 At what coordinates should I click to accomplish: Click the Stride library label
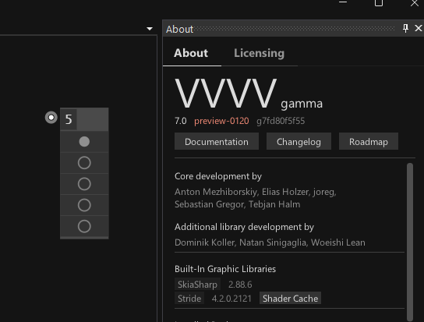click(x=189, y=299)
